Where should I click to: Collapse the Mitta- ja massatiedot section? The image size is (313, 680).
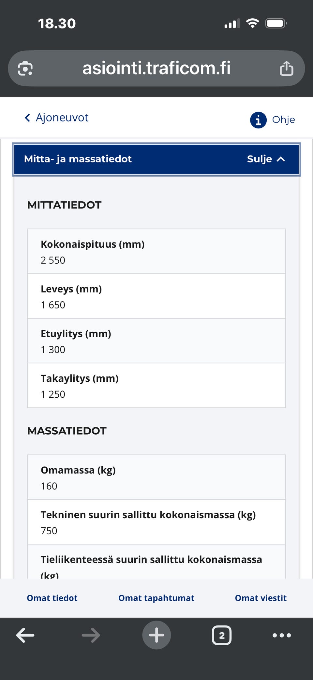click(x=156, y=159)
